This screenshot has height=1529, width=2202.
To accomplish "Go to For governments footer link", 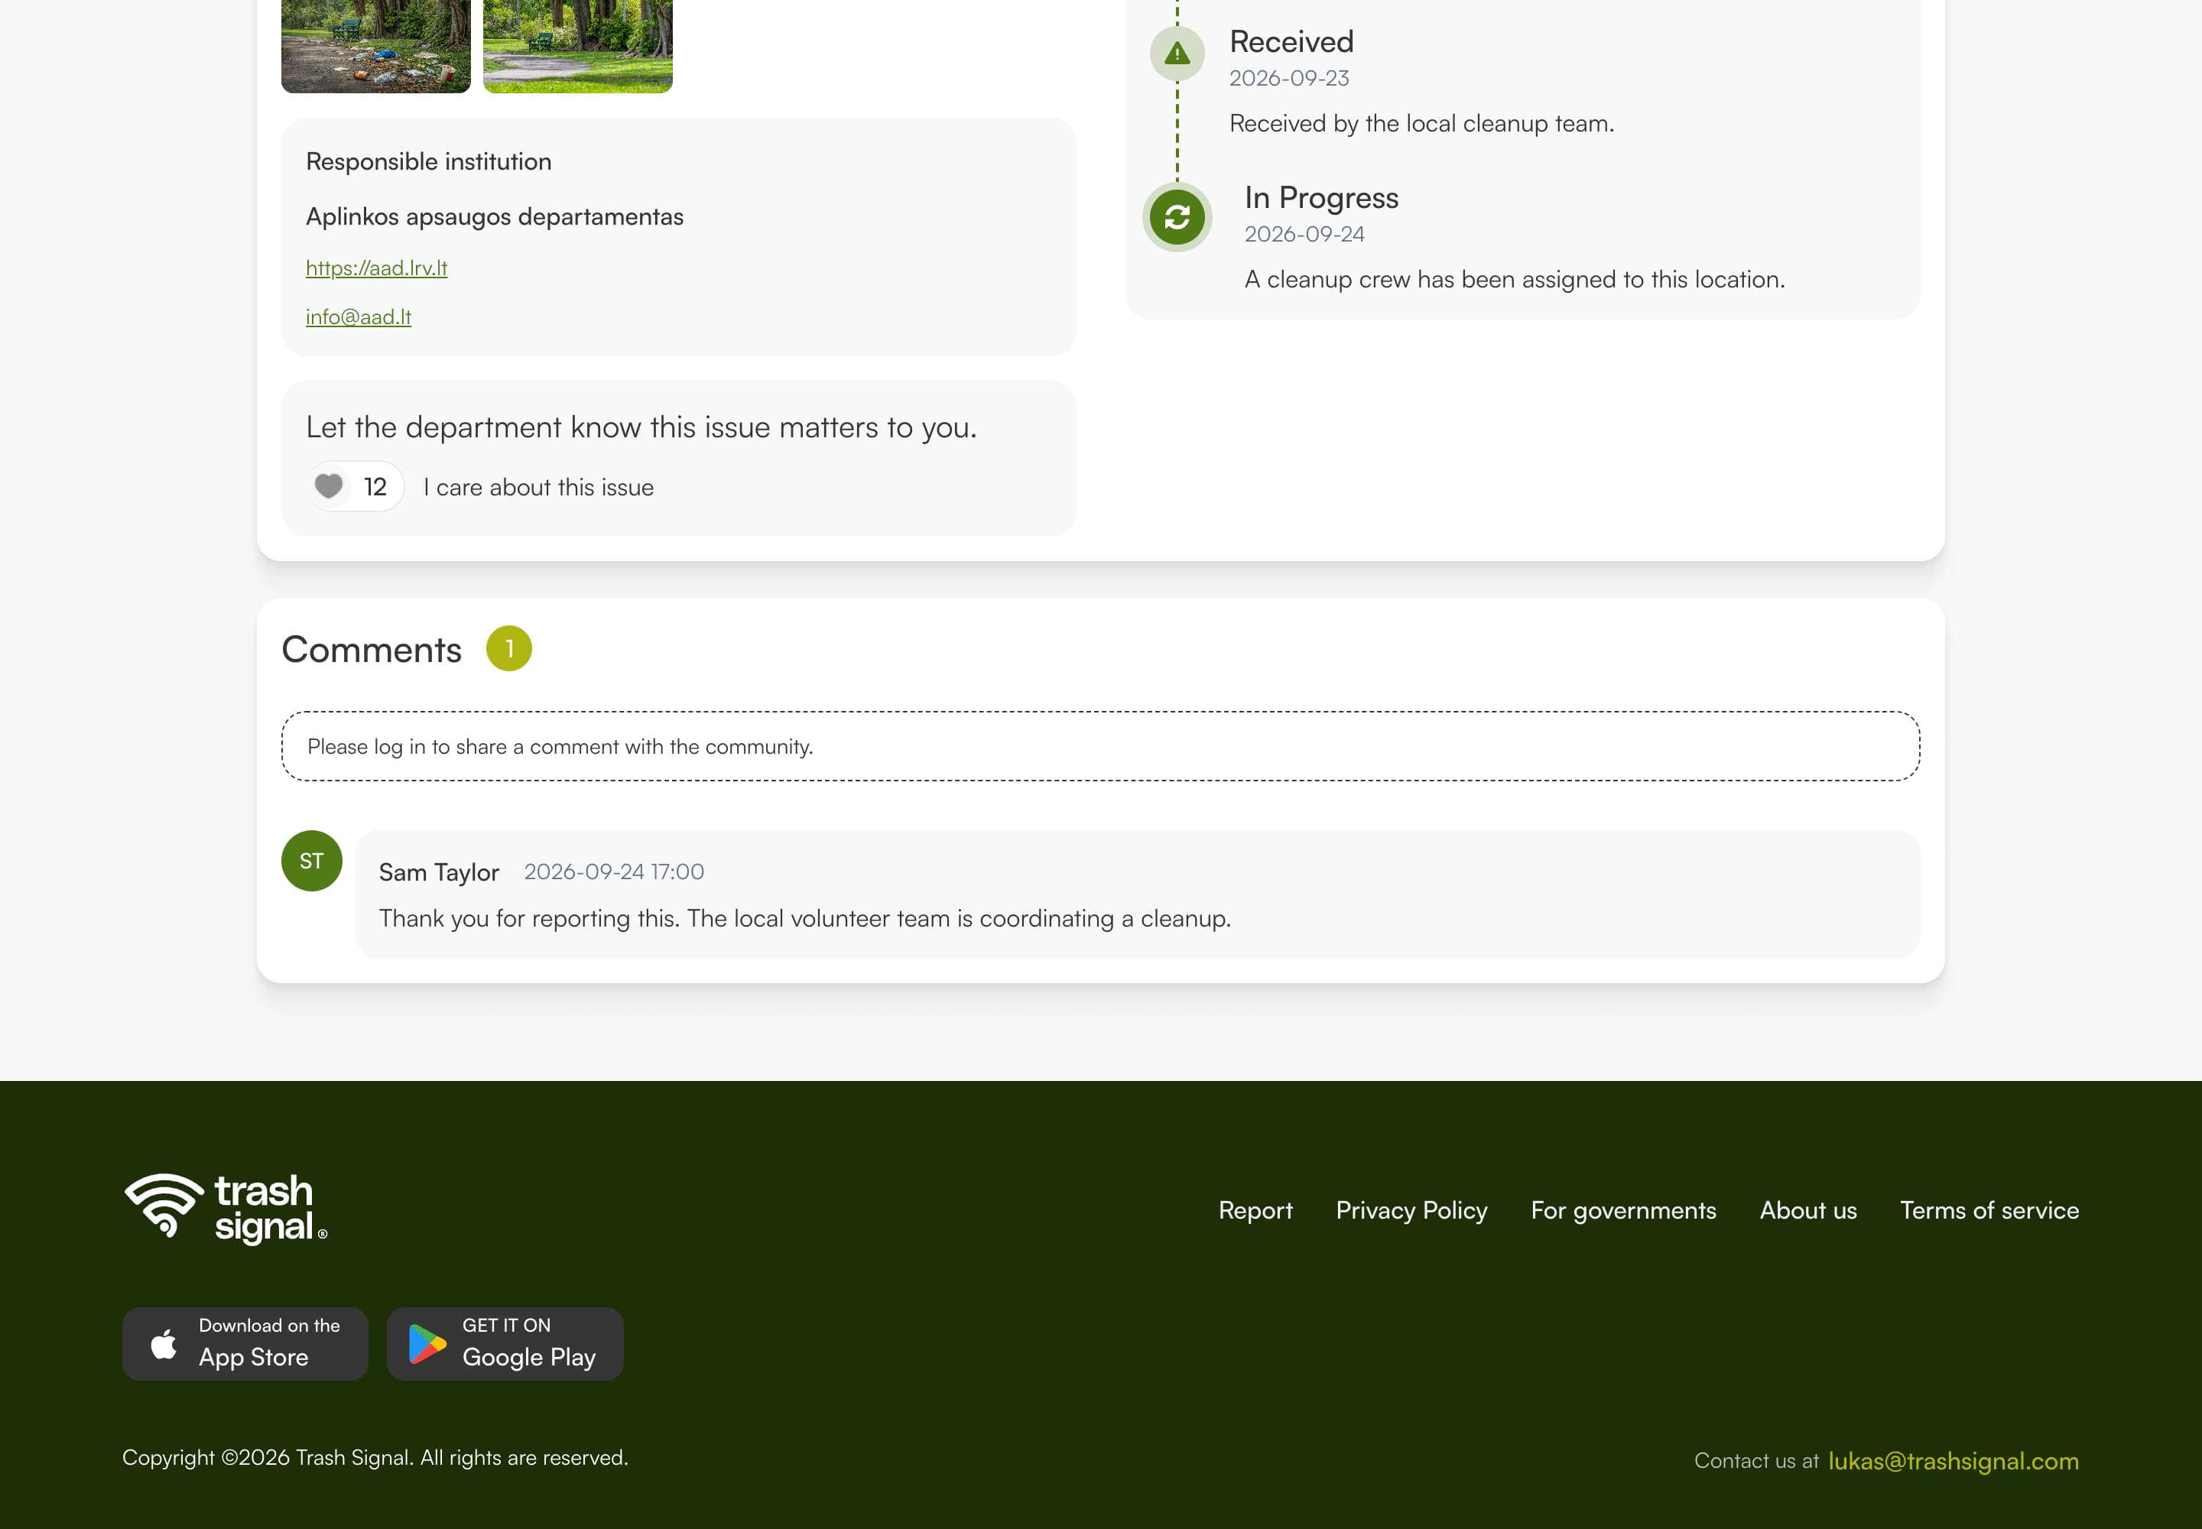I will [1623, 1210].
